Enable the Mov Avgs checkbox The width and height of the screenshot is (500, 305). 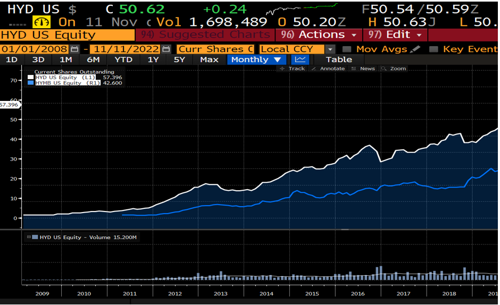pos(346,49)
